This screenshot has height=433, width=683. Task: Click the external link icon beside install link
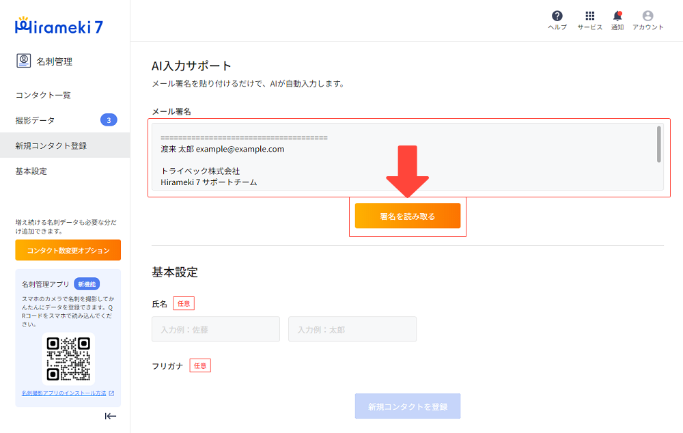click(x=111, y=393)
